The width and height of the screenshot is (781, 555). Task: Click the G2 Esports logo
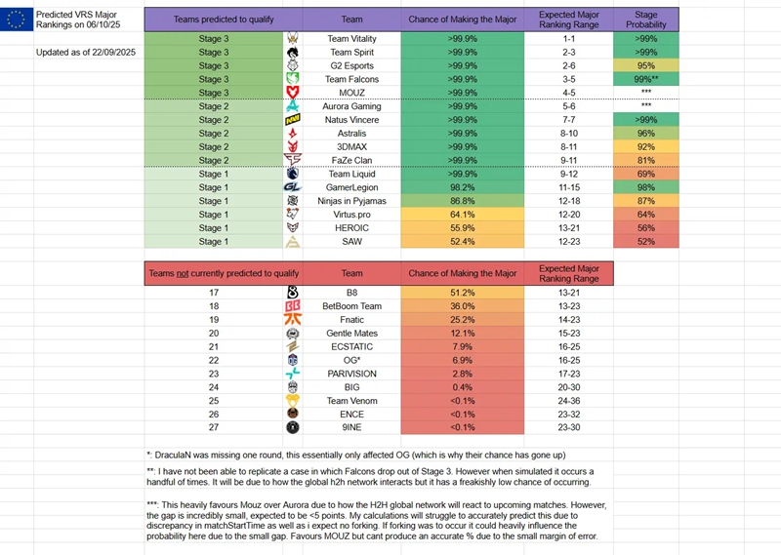[292, 65]
